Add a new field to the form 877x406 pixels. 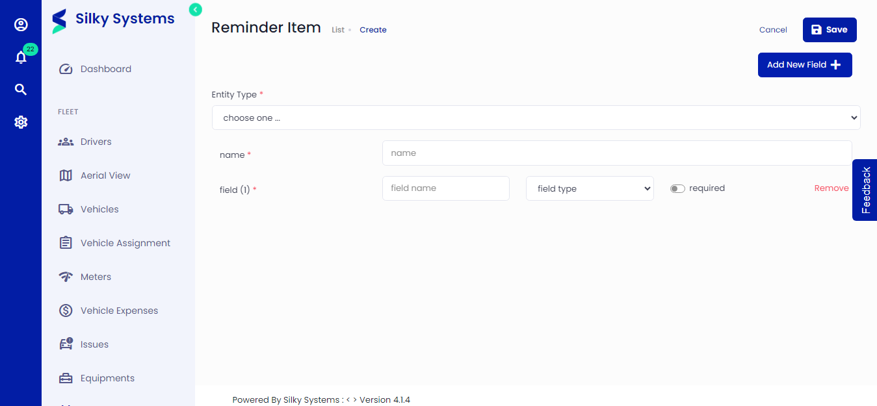805,64
